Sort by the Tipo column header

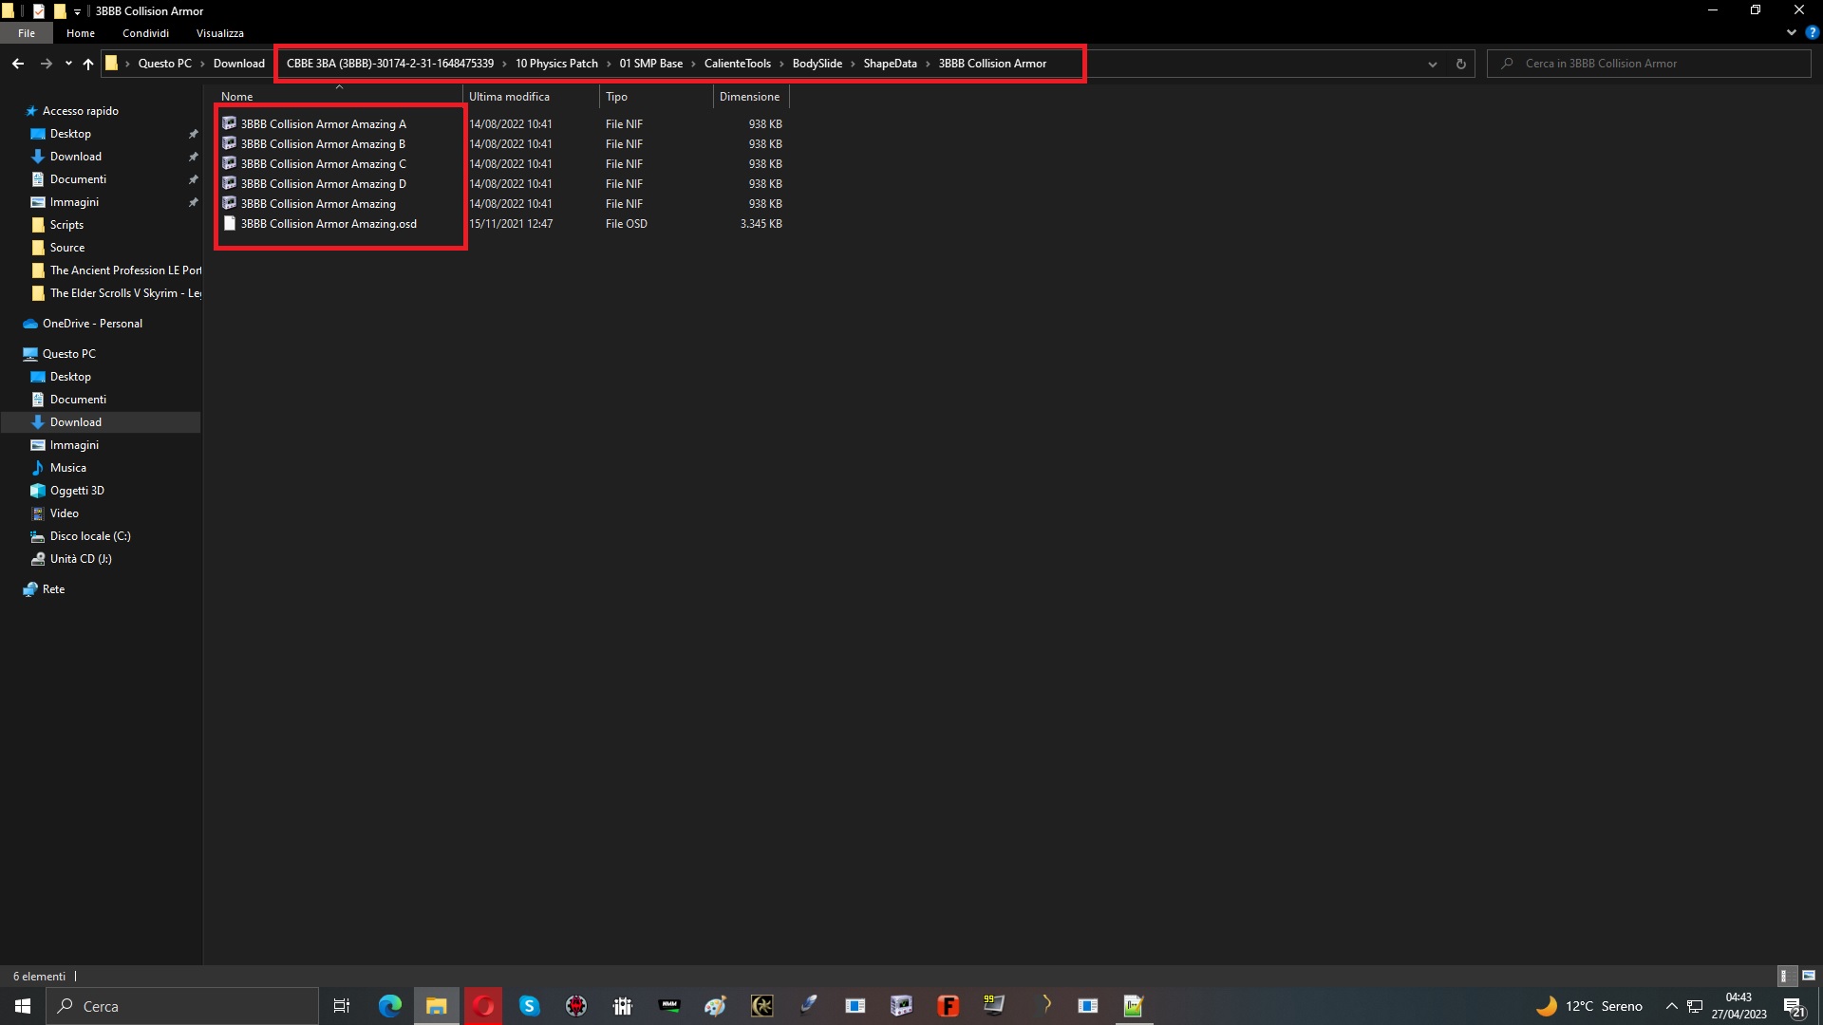(656, 97)
